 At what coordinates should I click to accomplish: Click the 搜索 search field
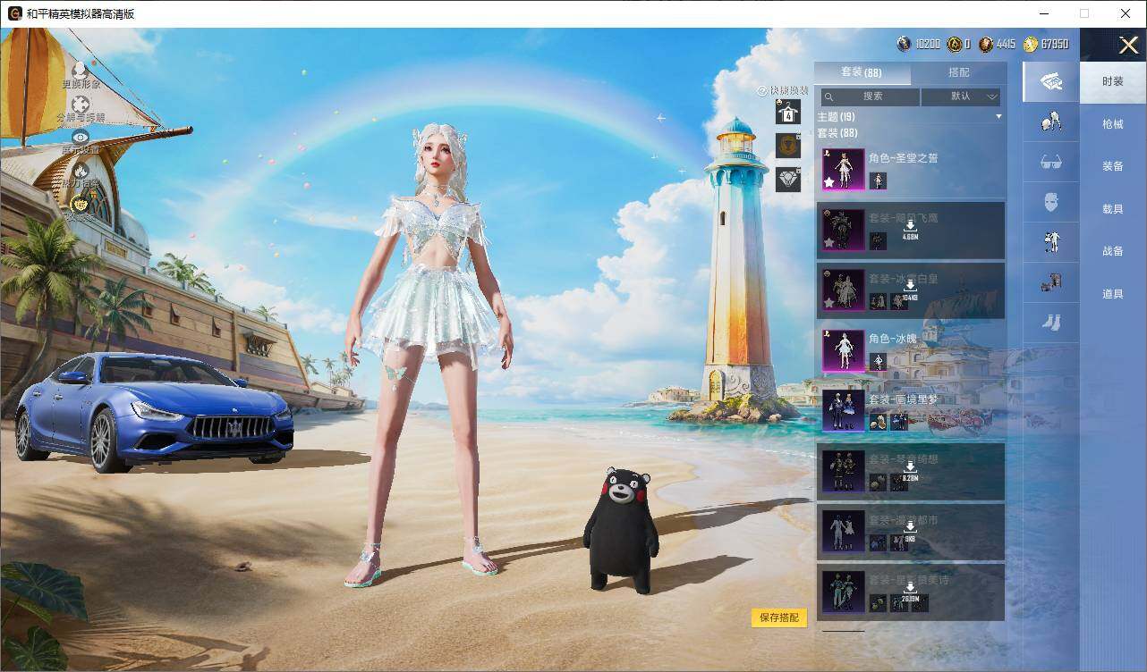871,97
